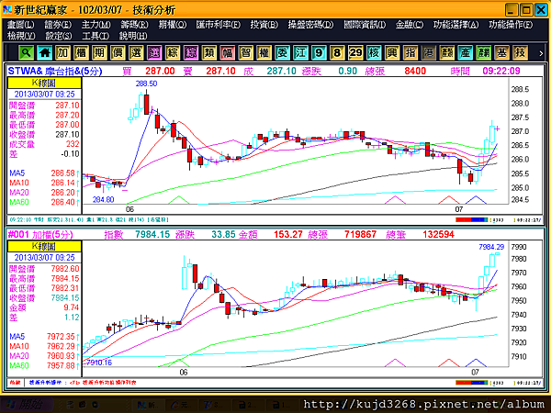This screenshot has width=551, height=413.
Task: Open the 操盤密碼(D) menu
Action: coord(310,25)
